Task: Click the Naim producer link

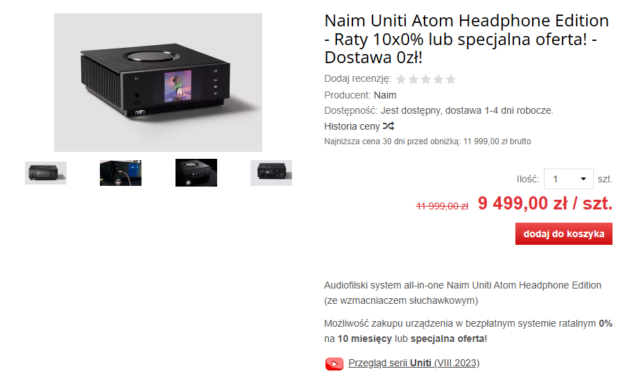Action: point(385,95)
